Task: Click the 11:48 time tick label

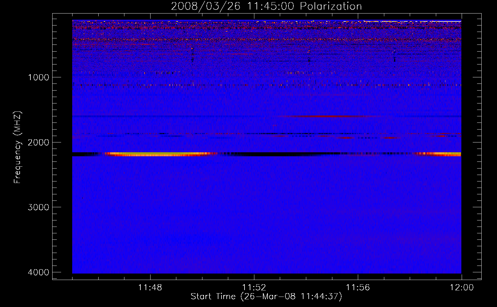Action: pyautogui.click(x=150, y=288)
